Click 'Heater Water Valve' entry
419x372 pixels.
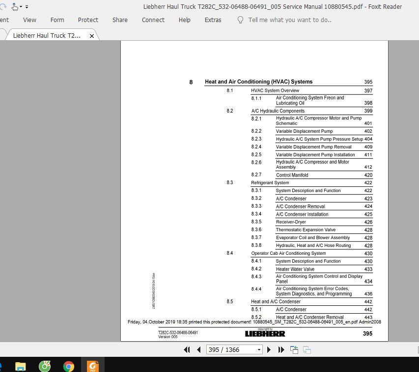point(295,269)
